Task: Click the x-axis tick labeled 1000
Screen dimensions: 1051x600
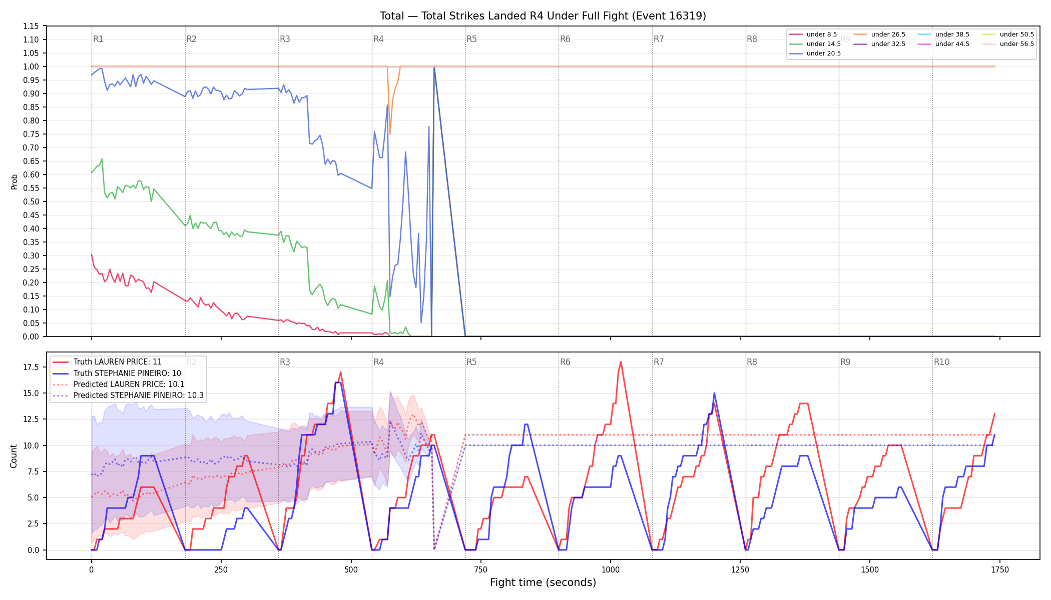Action: [x=610, y=569]
